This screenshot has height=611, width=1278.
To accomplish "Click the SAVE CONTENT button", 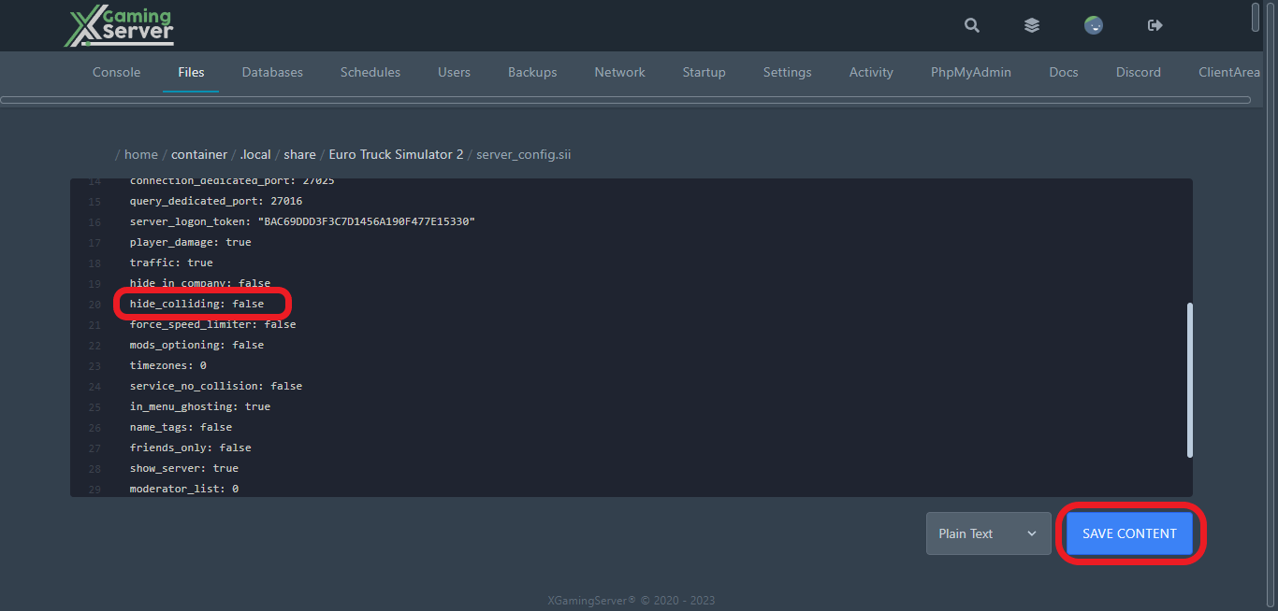I will [1128, 533].
